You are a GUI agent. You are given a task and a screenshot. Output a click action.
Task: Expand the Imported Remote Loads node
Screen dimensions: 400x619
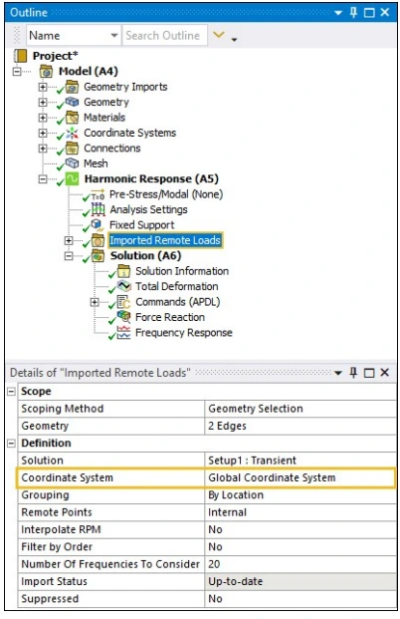[69, 240]
